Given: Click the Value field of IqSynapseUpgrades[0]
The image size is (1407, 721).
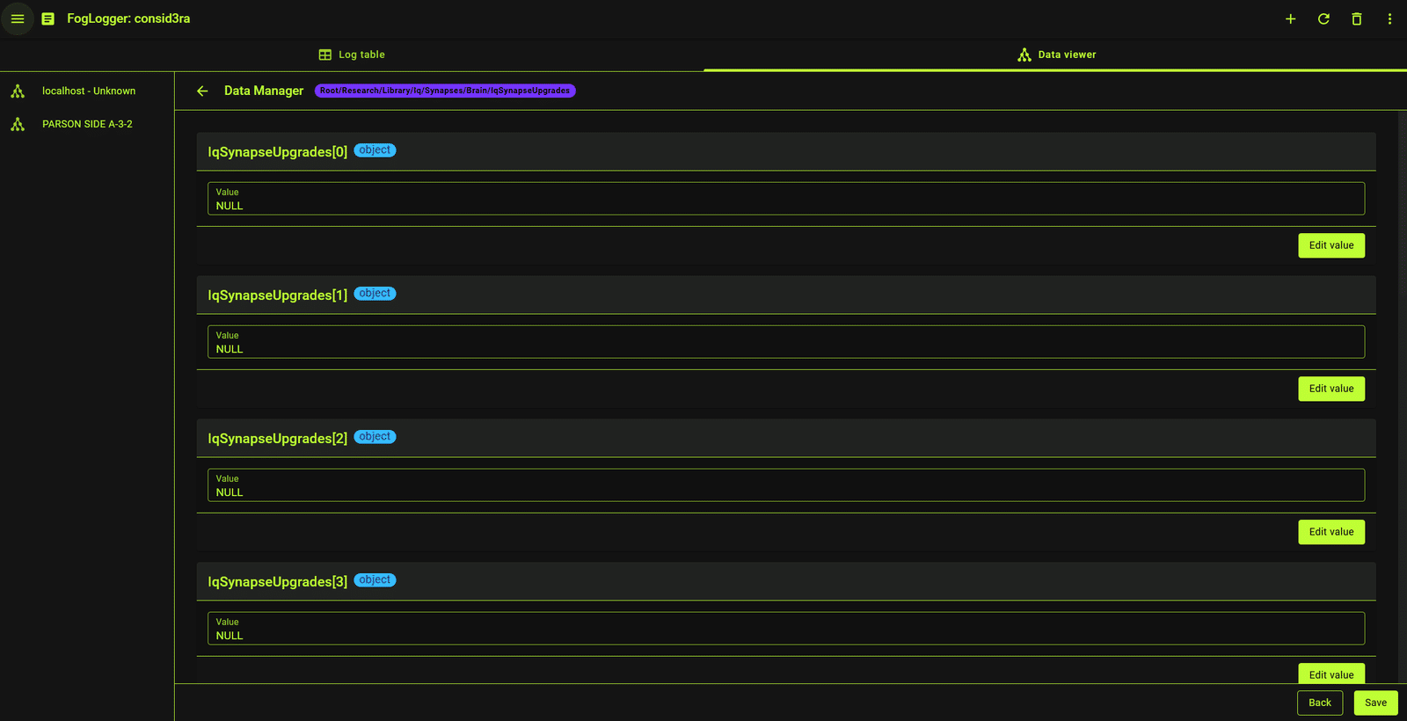Looking at the screenshot, I should coord(786,199).
